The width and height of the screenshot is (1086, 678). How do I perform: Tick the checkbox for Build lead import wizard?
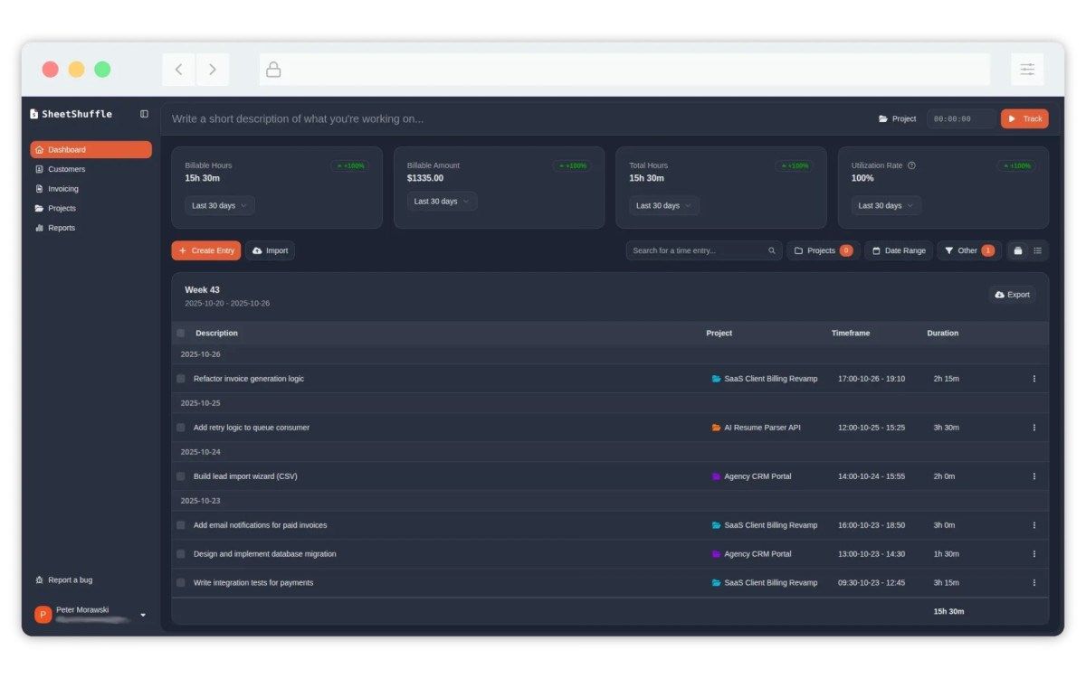pos(180,476)
